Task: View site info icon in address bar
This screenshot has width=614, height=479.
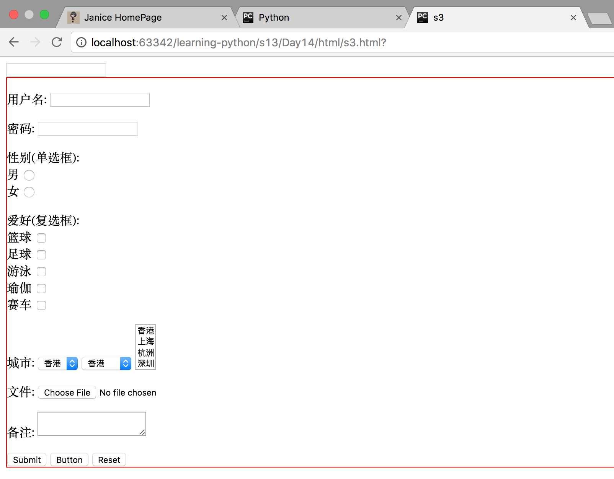Action: click(x=81, y=42)
